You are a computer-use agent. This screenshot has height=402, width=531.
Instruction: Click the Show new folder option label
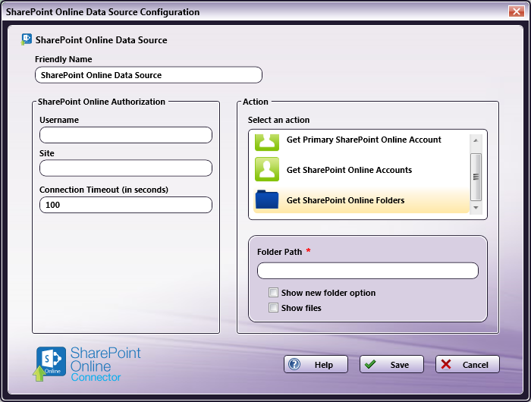[x=328, y=293]
